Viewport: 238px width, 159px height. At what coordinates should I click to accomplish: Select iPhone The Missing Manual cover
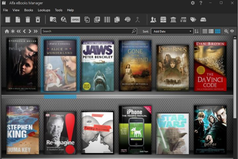(135, 130)
